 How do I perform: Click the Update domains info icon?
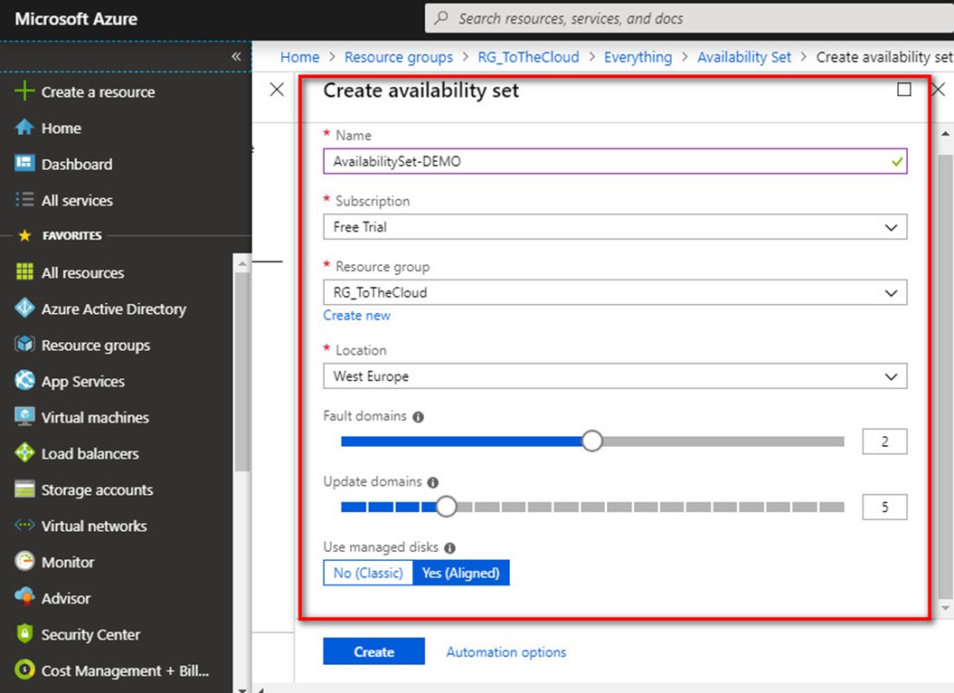point(433,482)
